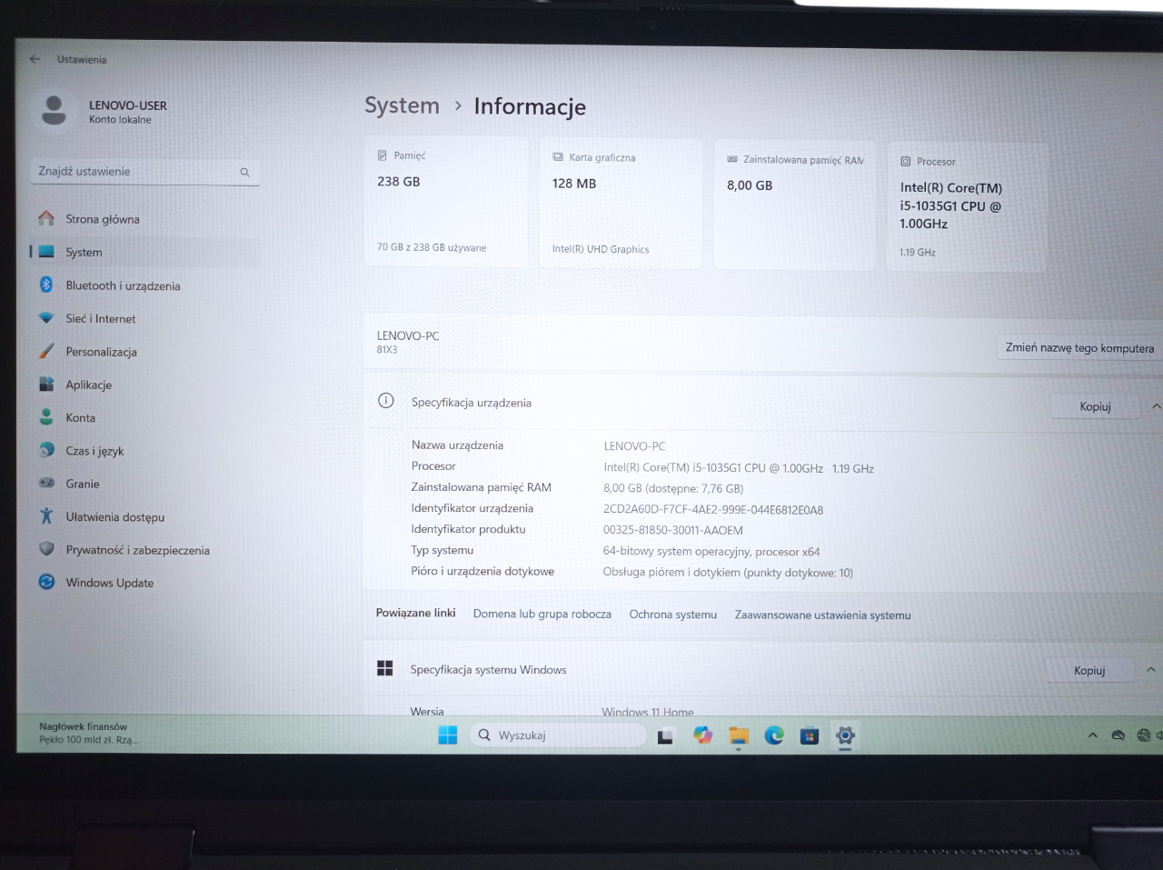Click the Personalizacja paintbrush icon
The width and height of the screenshot is (1163, 870).
coord(46,351)
